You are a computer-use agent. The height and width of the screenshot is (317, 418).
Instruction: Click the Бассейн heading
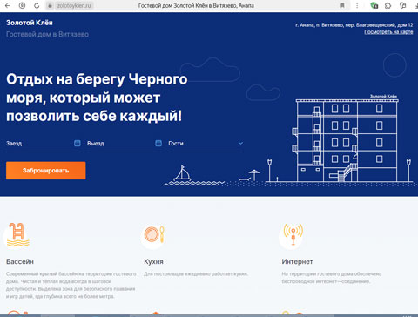pos(20,261)
